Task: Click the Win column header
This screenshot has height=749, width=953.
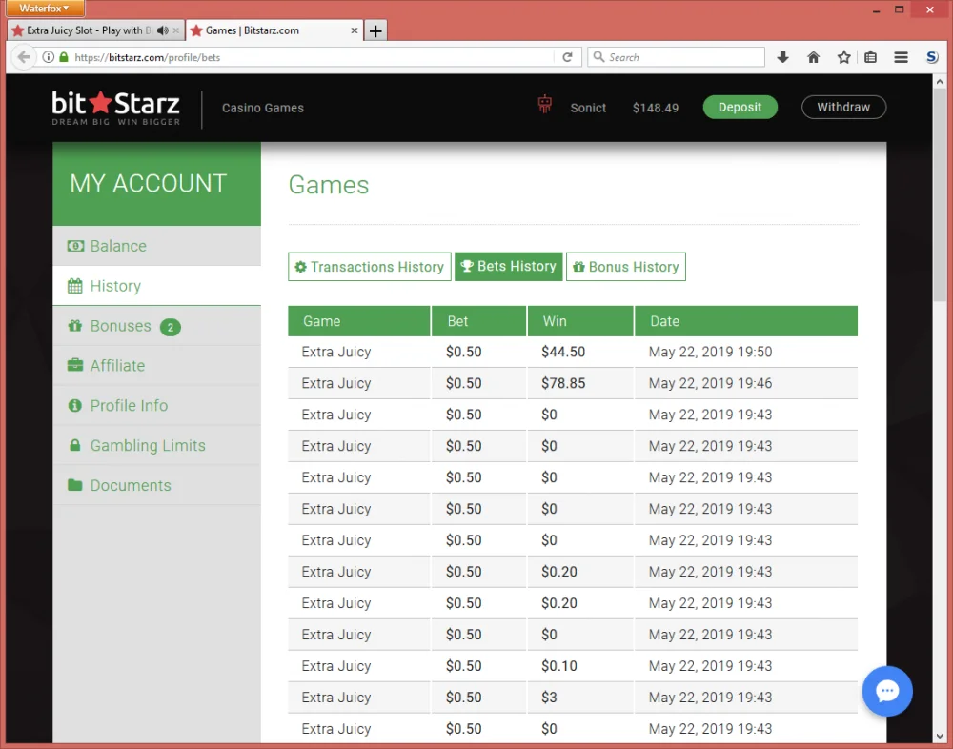Action: click(580, 321)
